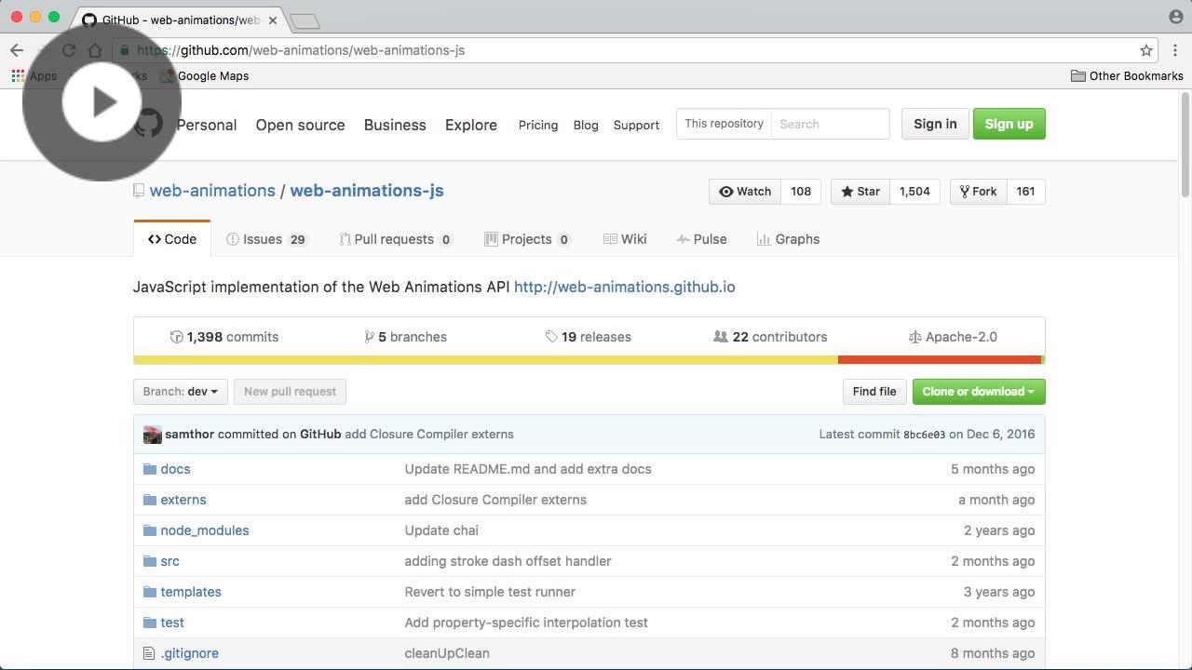Open the This repository search scope selector
The height and width of the screenshot is (670, 1192).
(x=724, y=124)
